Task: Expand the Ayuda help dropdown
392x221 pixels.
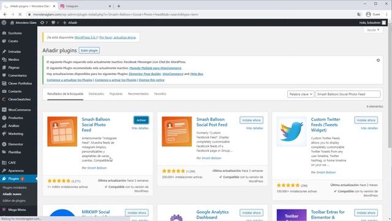Action: pos(373,30)
